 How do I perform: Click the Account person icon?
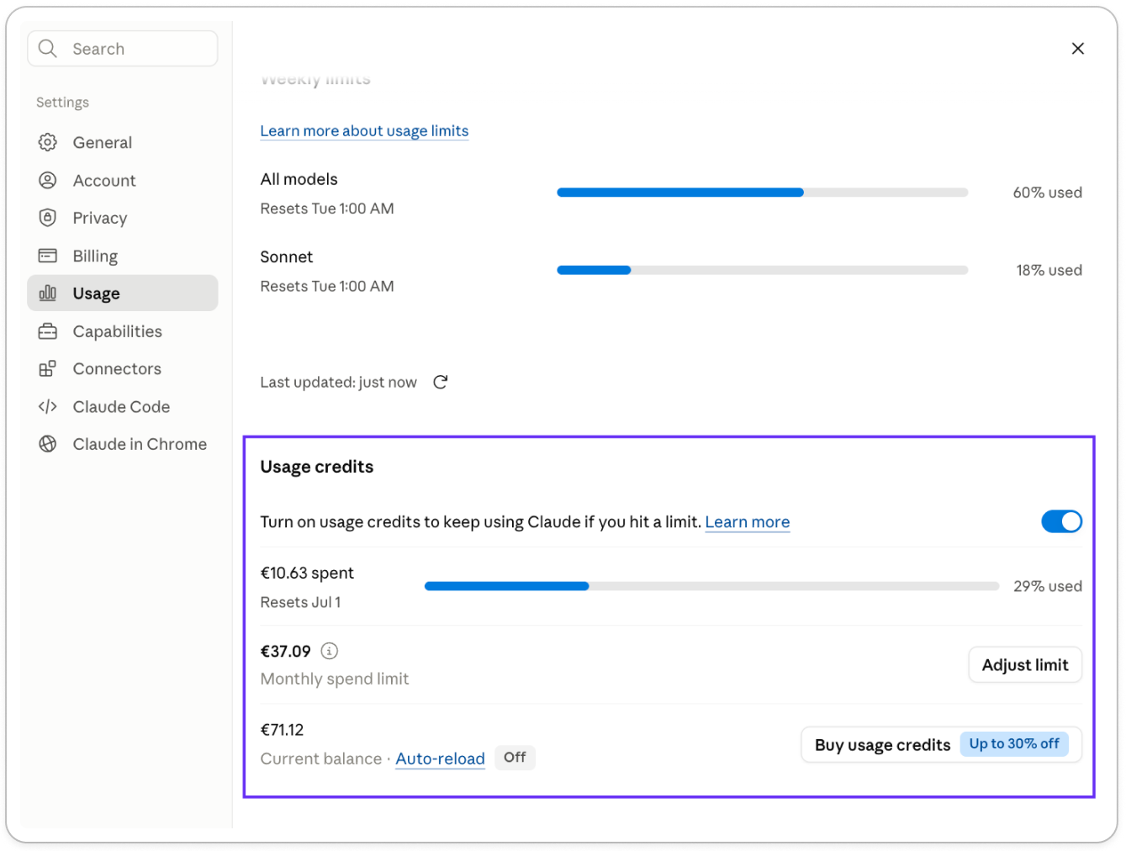(48, 180)
